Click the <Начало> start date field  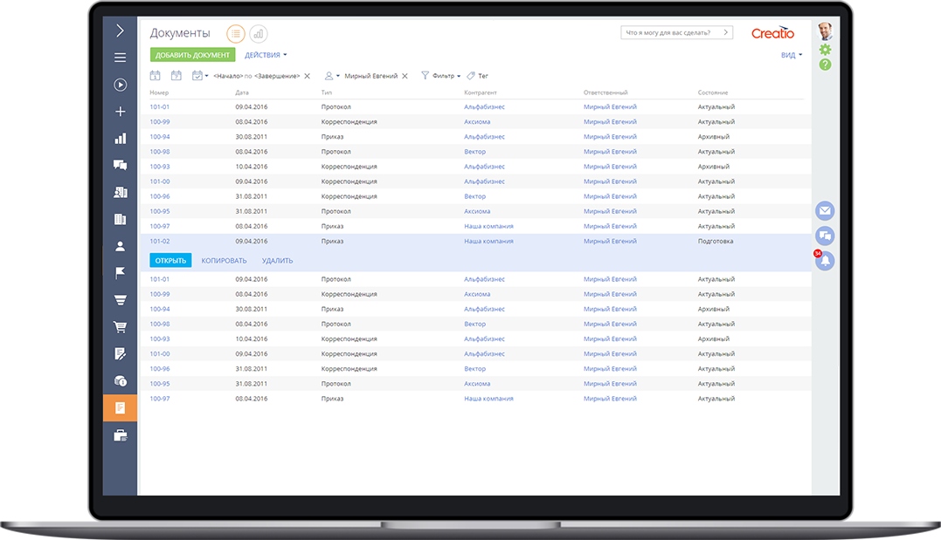228,76
